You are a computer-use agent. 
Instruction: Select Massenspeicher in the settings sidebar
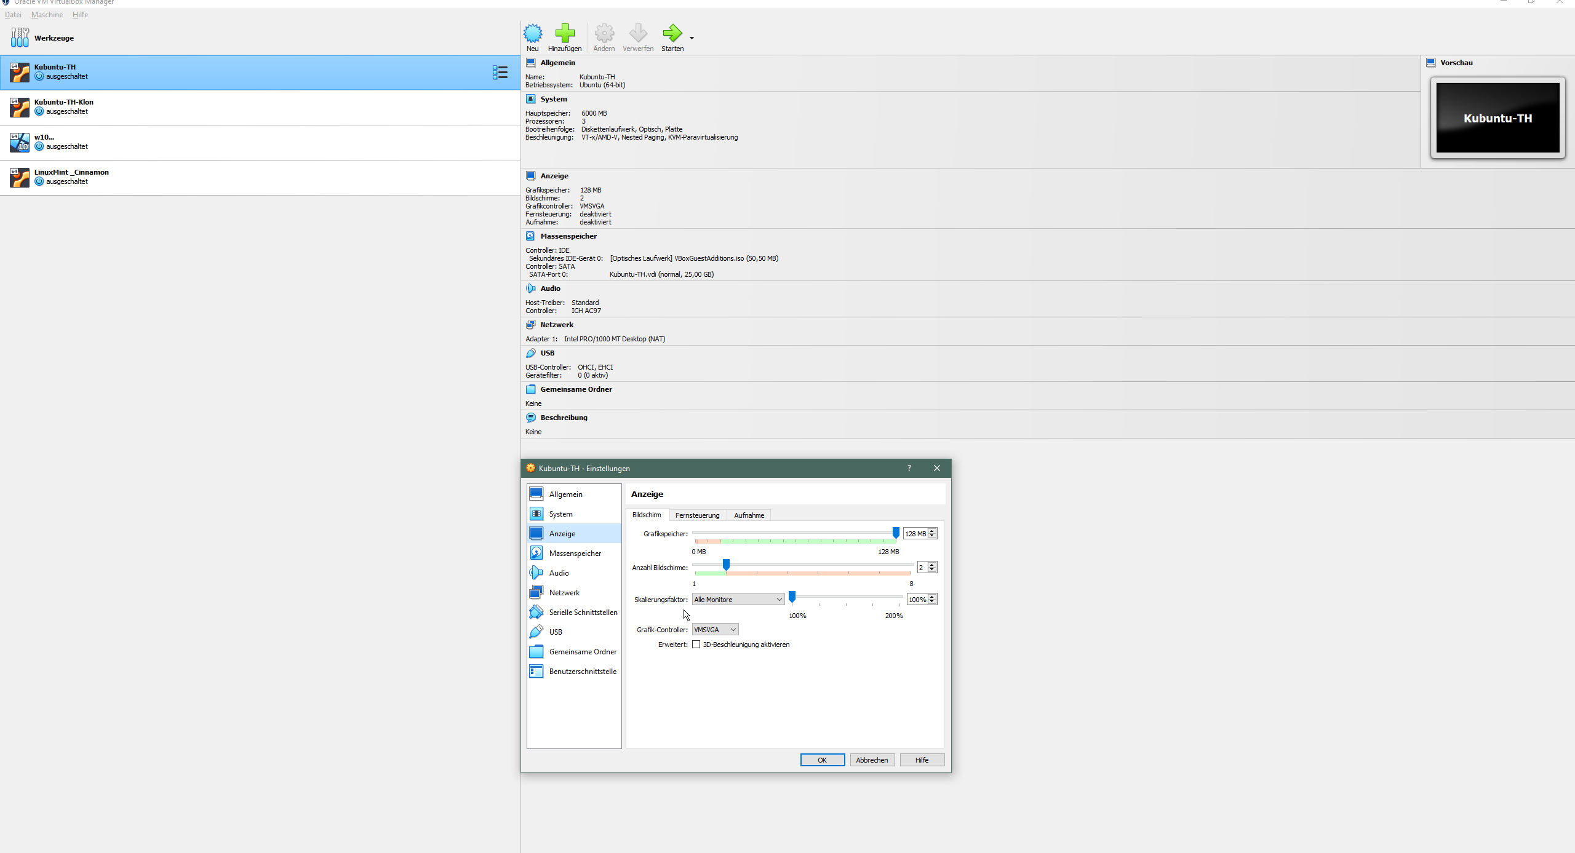coord(575,553)
